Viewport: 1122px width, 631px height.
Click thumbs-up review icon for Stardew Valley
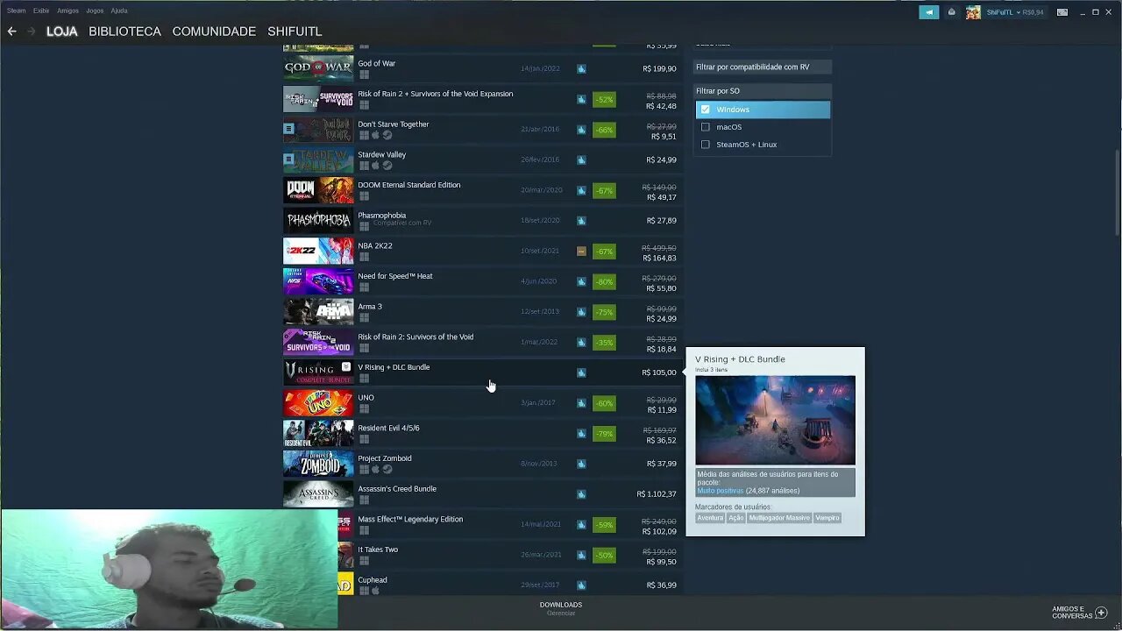pyautogui.click(x=581, y=160)
